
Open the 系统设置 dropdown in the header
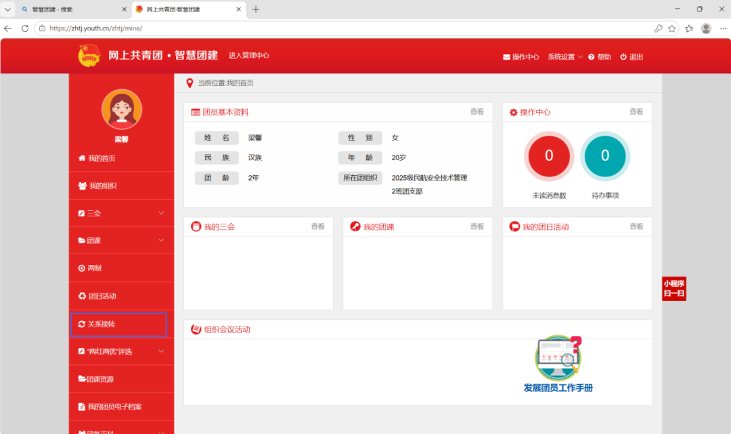click(565, 57)
